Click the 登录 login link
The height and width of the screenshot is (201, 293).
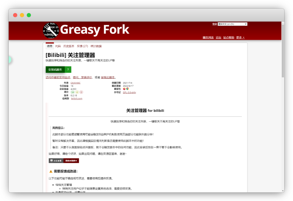(x=215, y=24)
